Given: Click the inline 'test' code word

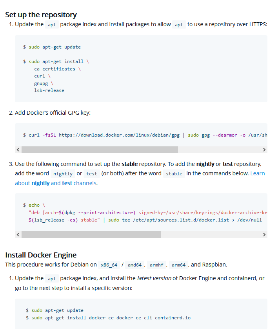Looking at the screenshot, I should pos(92,174).
